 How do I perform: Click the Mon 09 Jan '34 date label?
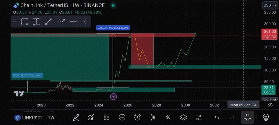coord(243,105)
